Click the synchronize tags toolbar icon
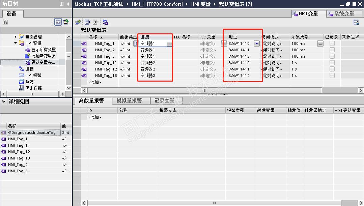Viewport: 364px width, 206px height. point(105,22)
